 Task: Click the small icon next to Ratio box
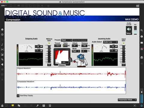point(69,46)
